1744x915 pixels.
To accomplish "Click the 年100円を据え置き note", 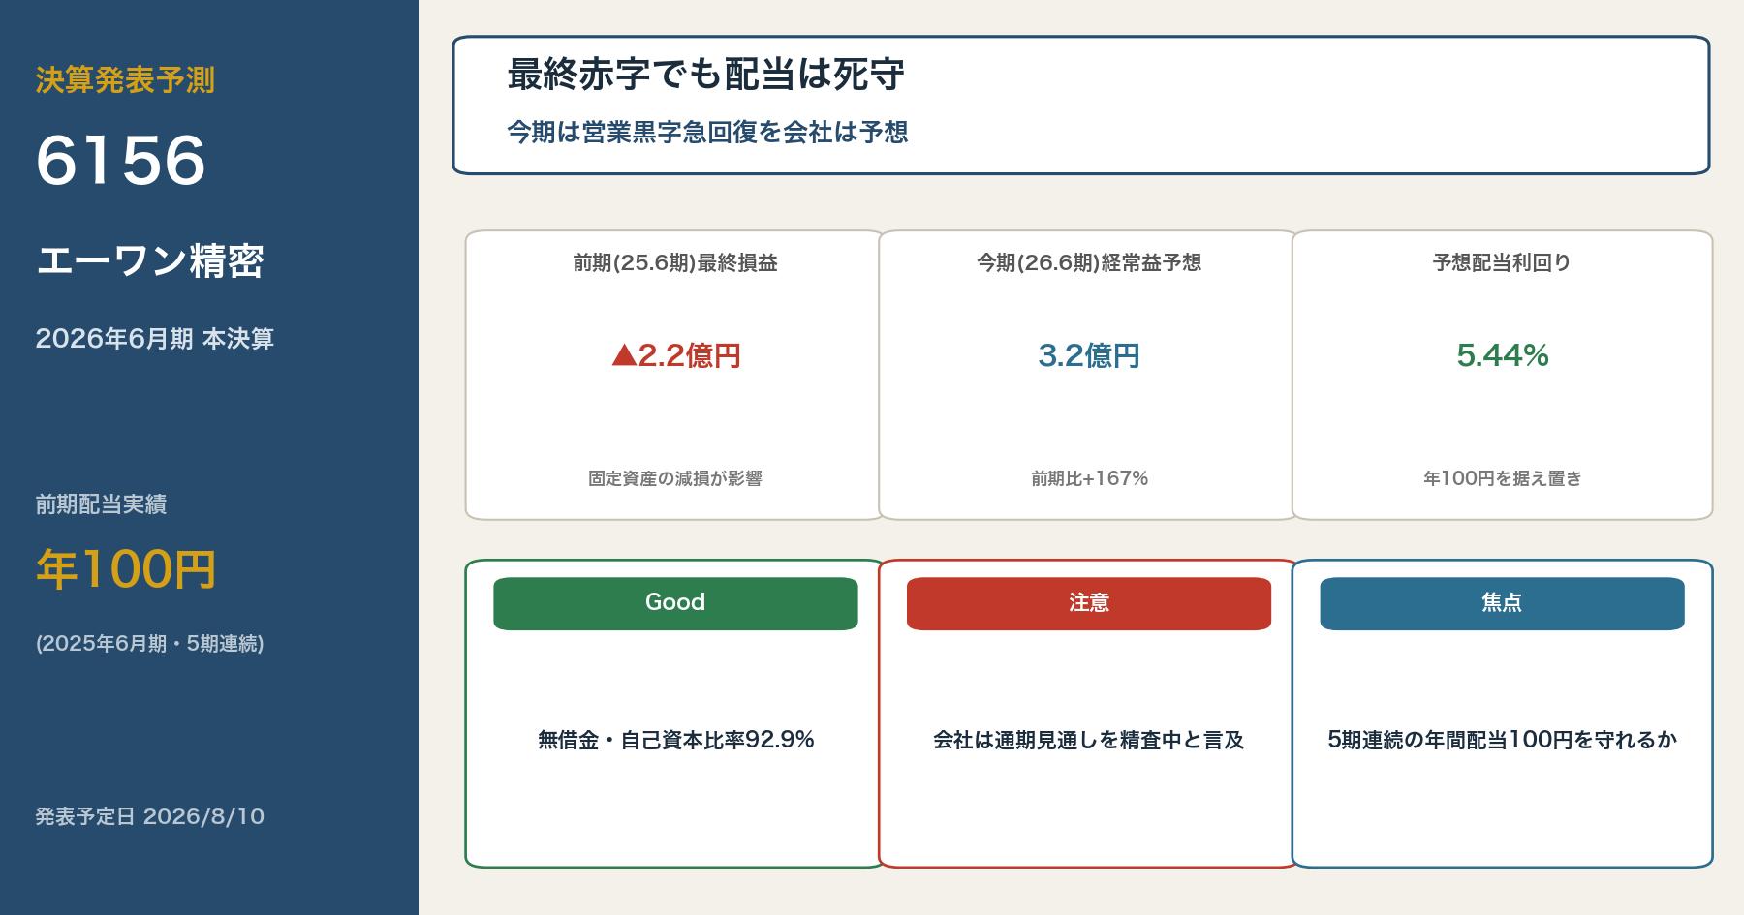I will [1502, 478].
